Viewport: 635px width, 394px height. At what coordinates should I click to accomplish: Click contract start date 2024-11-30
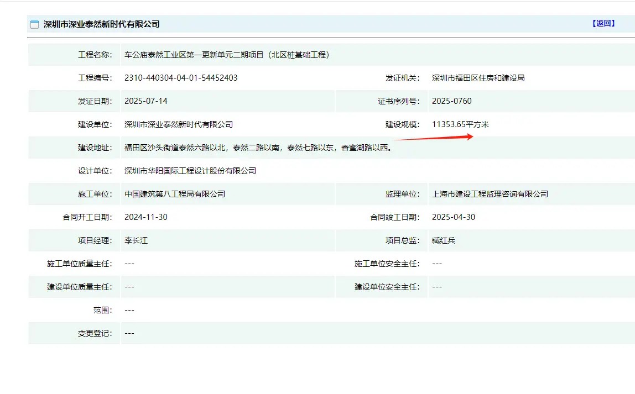pyautogui.click(x=146, y=217)
